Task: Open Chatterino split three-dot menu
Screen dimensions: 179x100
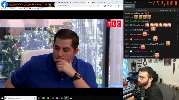Action: (x=174, y=11)
